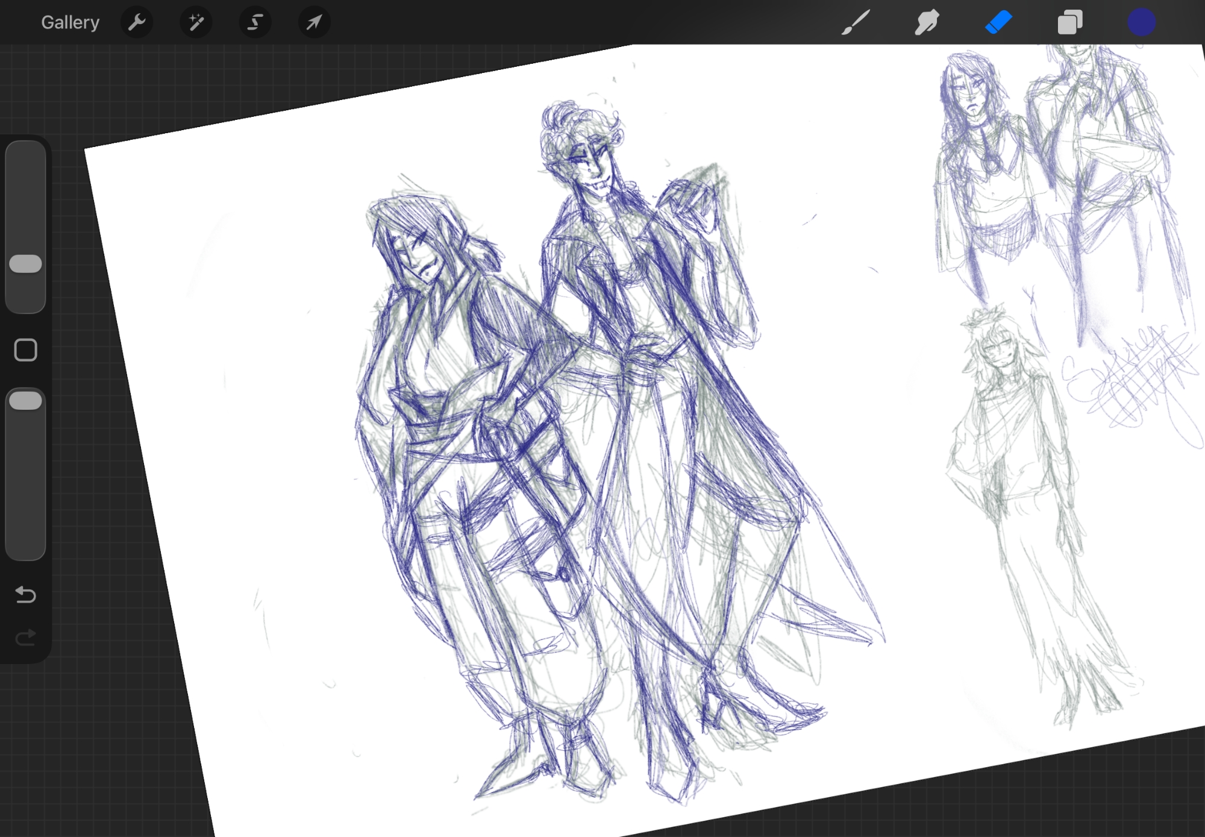Undo the last stroke
This screenshot has width=1205, height=837.
point(26,595)
